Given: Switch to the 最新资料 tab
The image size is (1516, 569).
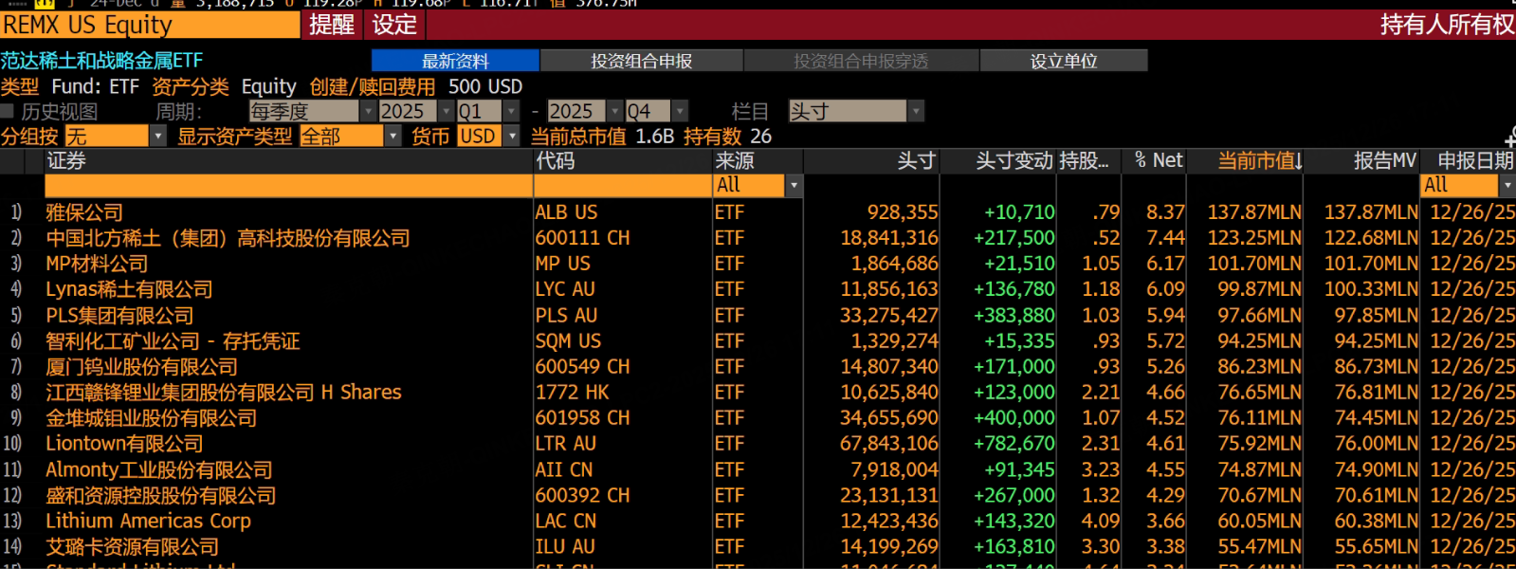Looking at the screenshot, I should coord(455,61).
